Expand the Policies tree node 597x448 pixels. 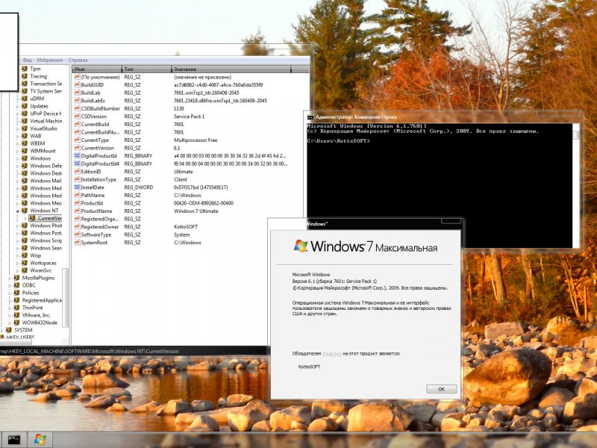(x=10, y=293)
